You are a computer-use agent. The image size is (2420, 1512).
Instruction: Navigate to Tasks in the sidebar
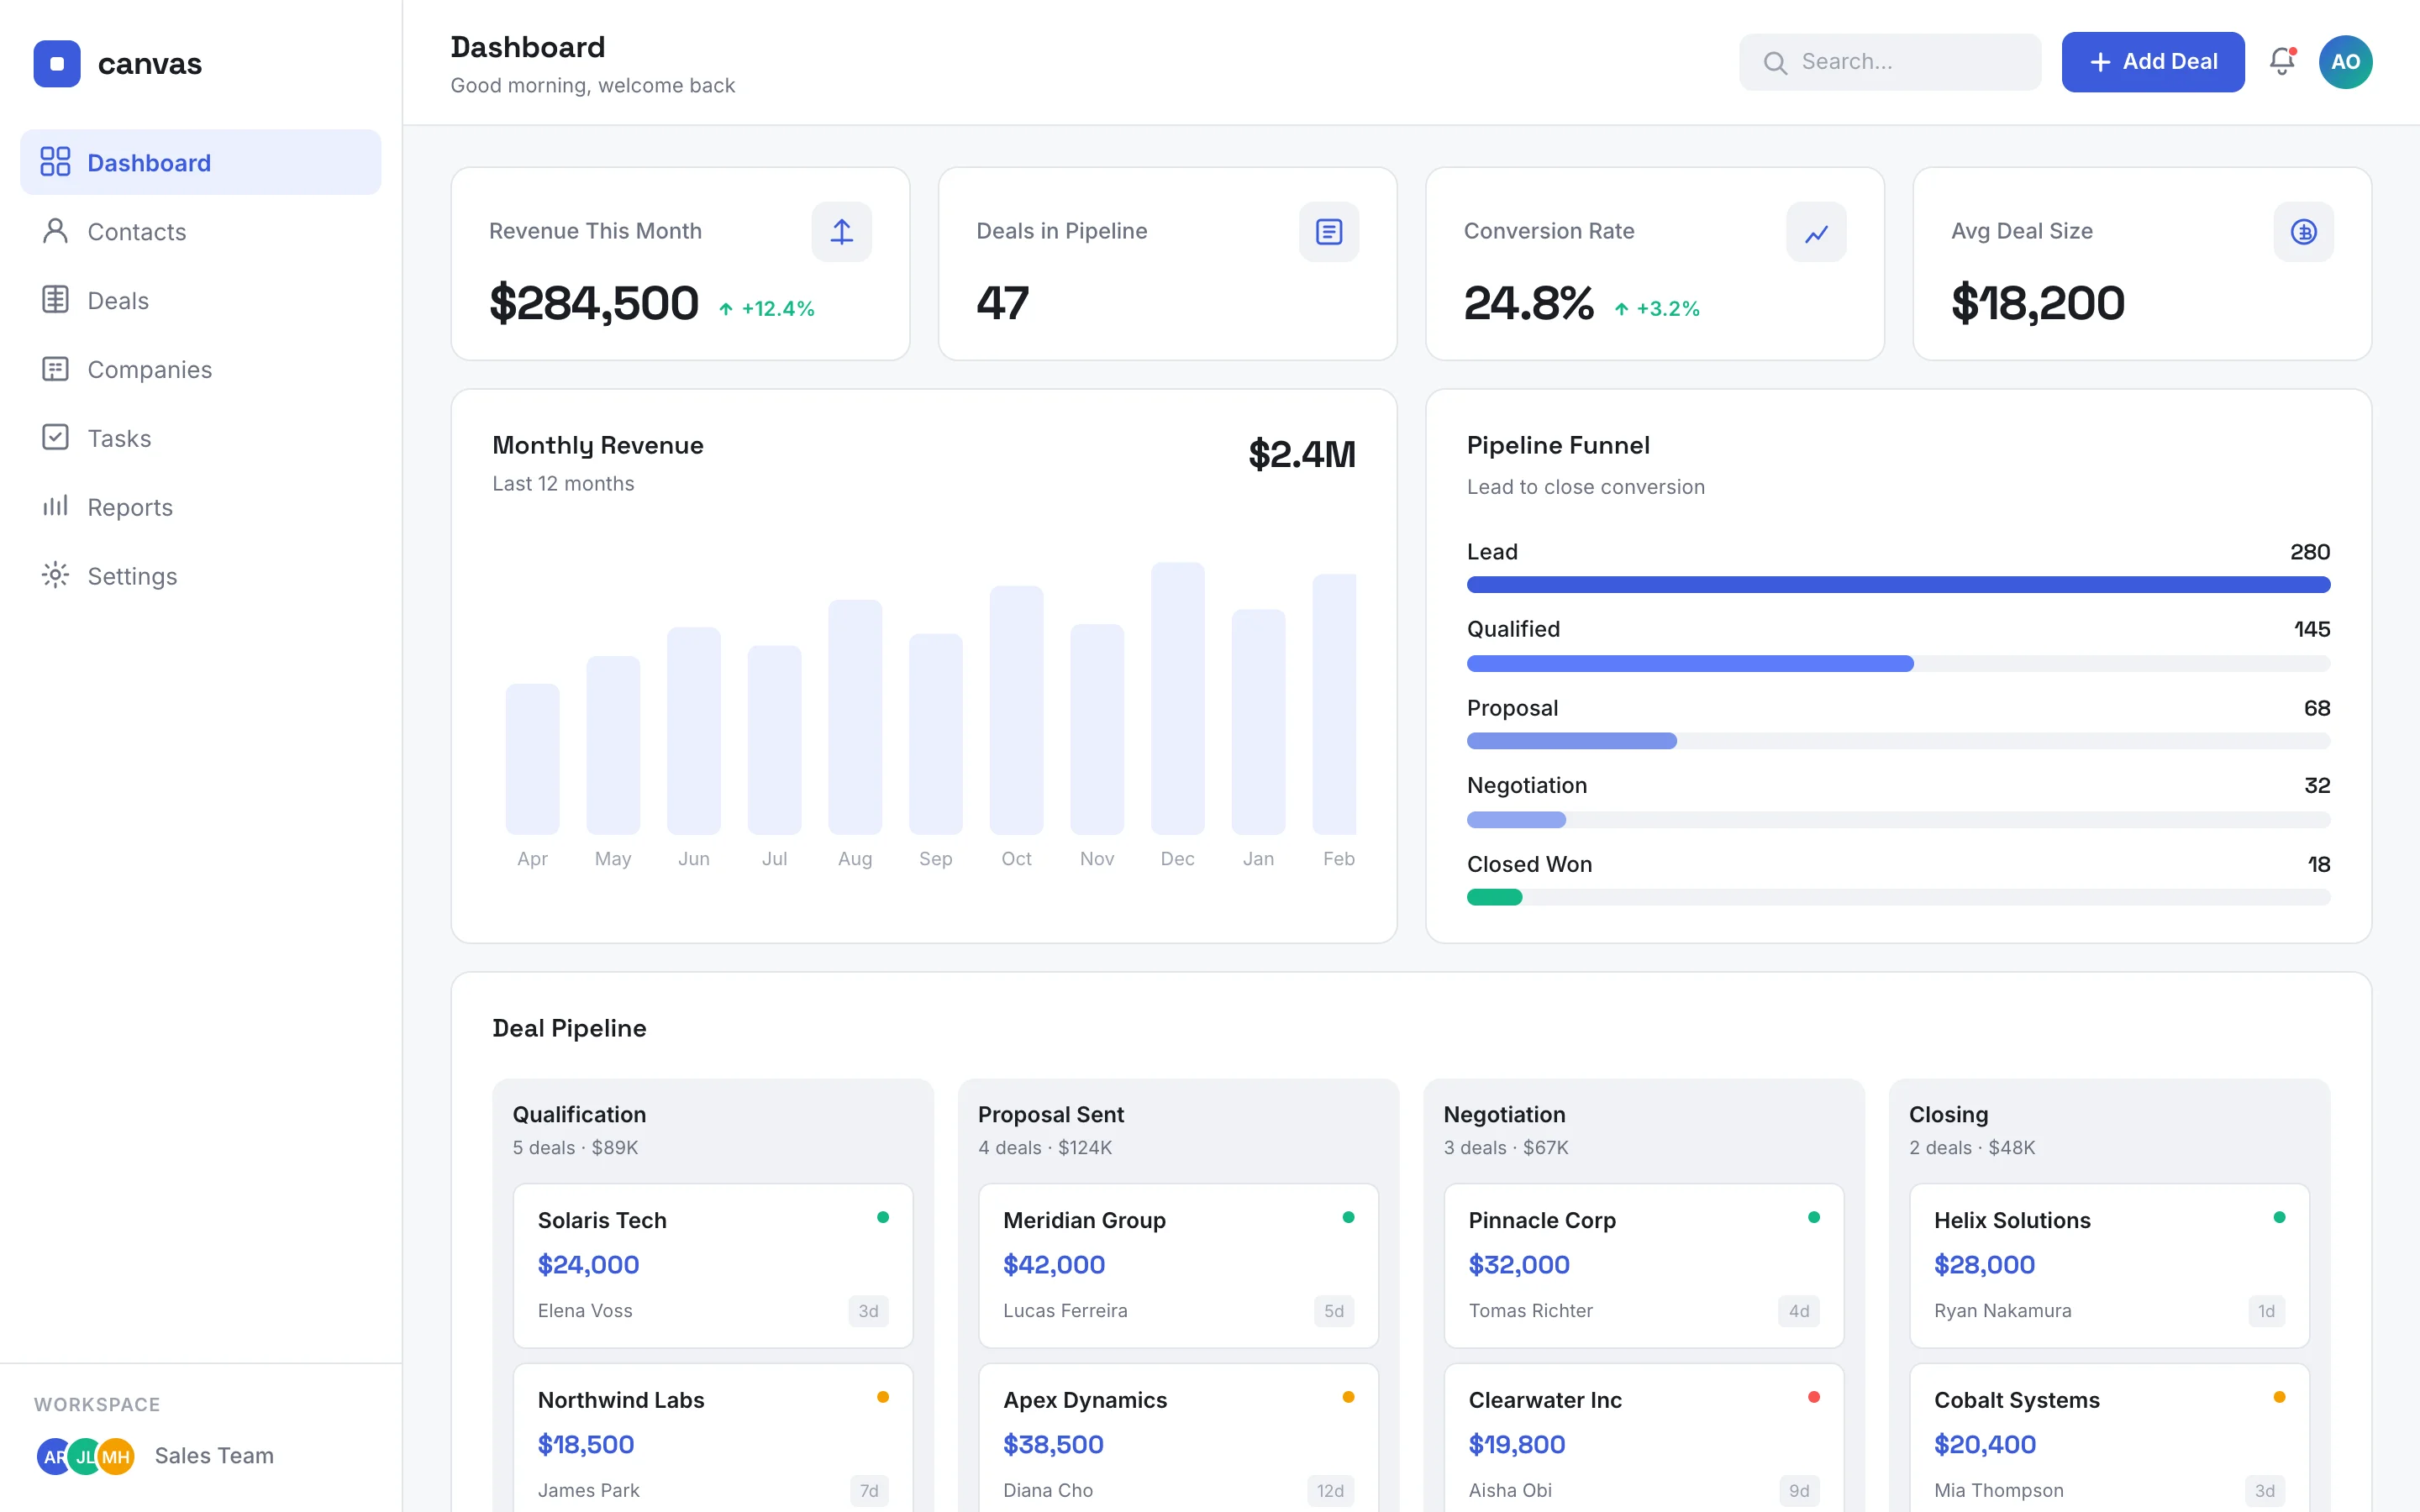(200, 438)
